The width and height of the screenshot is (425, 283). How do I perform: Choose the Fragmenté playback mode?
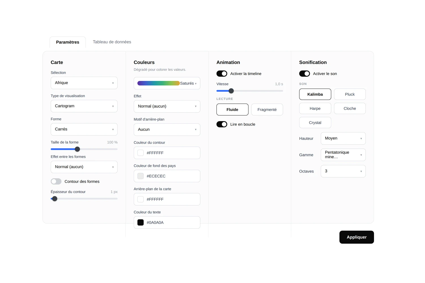(x=267, y=110)
